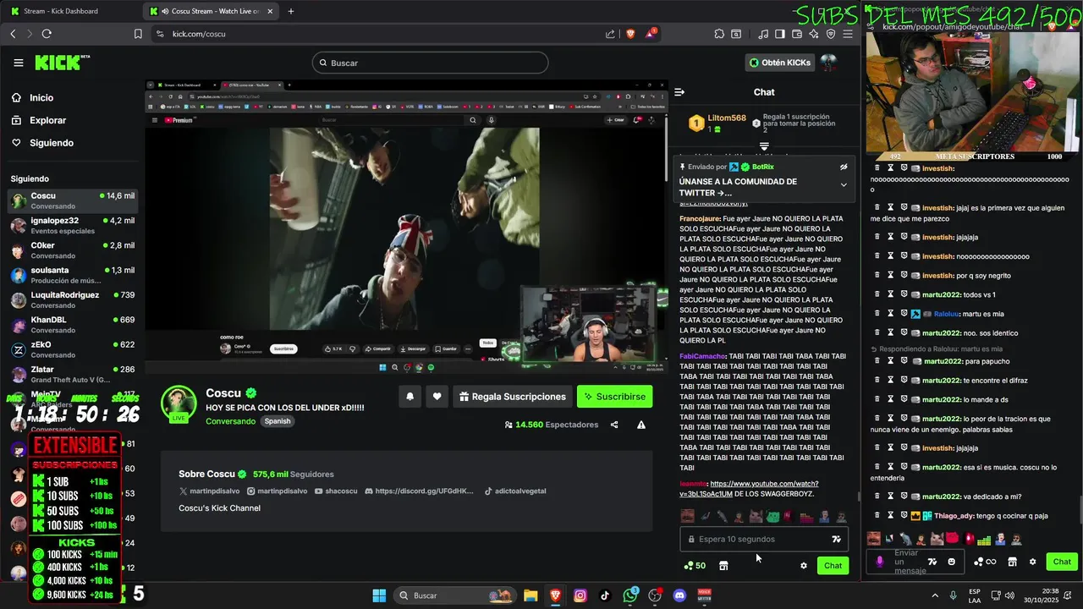1083x609 pixels.
Task: Click popout chat green Chat button
Action: pyautogui.click(x=1062, y=562)
